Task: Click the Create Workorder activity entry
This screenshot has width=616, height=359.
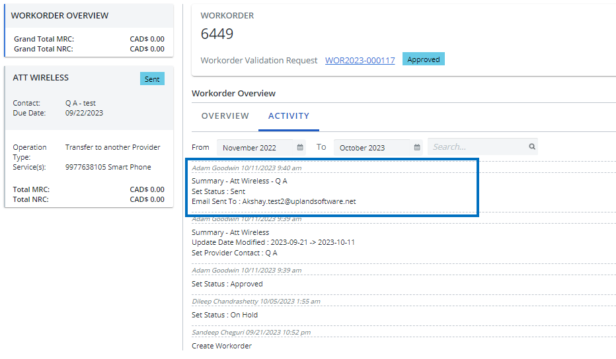Action: (x=221, y=346)
